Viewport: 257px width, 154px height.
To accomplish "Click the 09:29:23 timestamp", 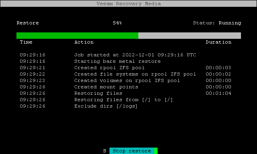I will point(32,80).
